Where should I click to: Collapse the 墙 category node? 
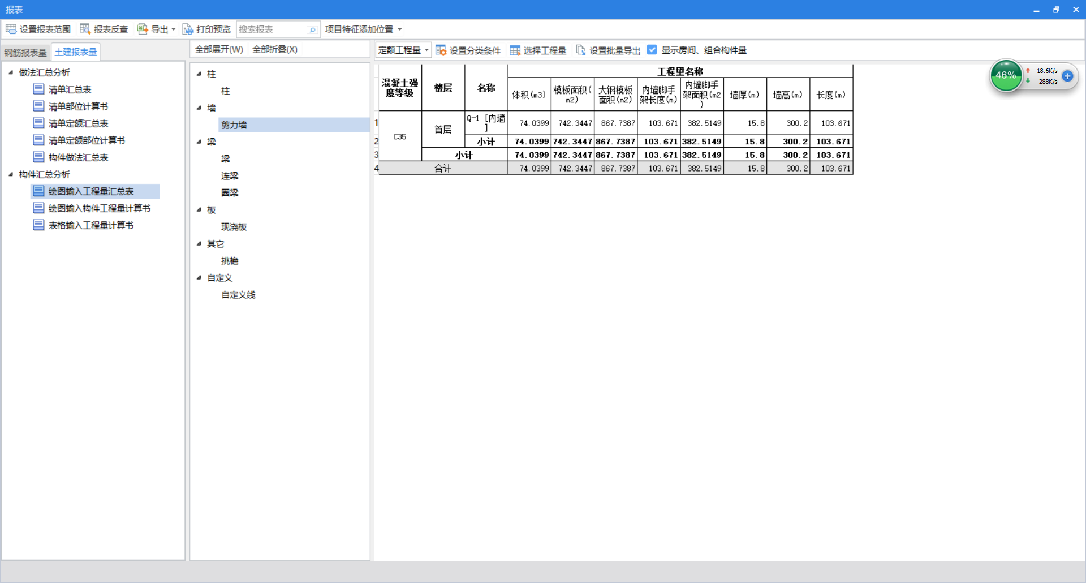(199, 108)
